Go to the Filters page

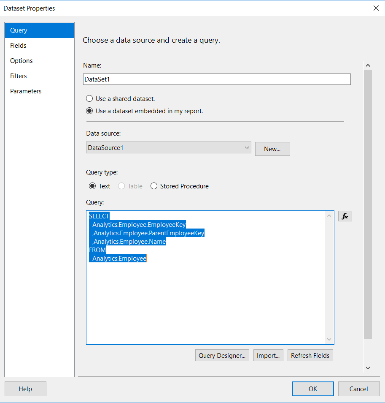click(x=19, y=76)
